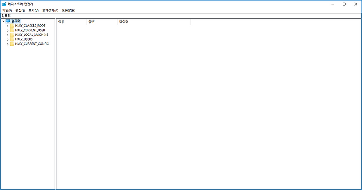Open the 편집(E) menu
This screenshot has height=190, width=362.
(x=20, y=11)
